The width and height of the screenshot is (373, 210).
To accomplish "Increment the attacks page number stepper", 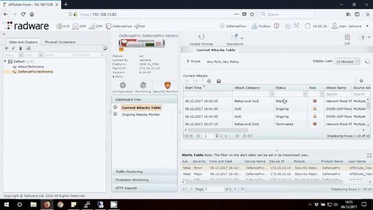I will (216, 135).
